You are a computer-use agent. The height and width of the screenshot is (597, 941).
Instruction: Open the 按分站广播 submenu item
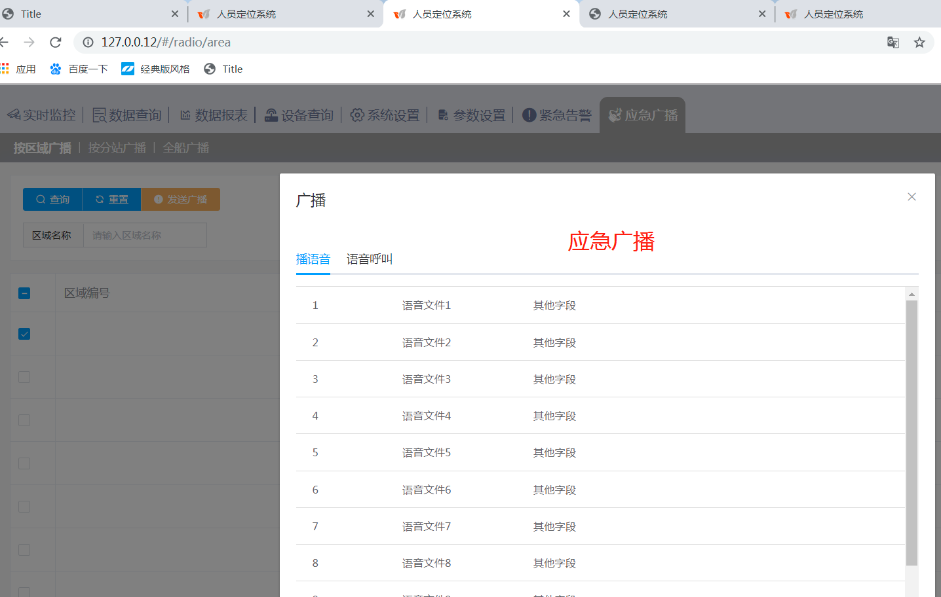point(117,148)
